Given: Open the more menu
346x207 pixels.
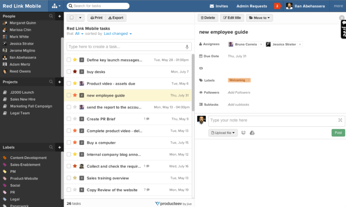Looking at the screenshot, I should tap(338, 6).
